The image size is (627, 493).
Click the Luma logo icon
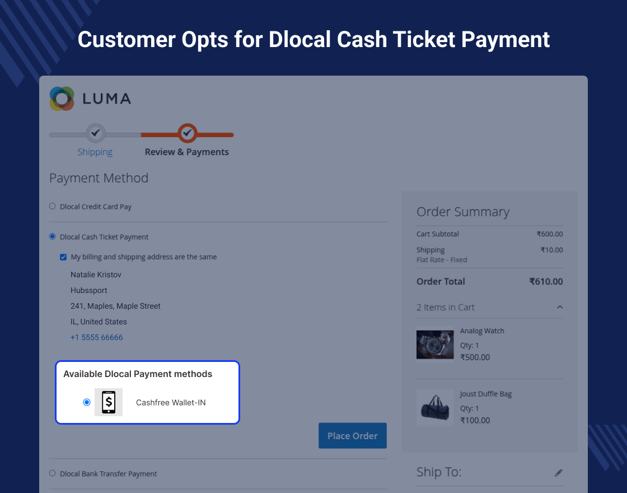point(62,99)
